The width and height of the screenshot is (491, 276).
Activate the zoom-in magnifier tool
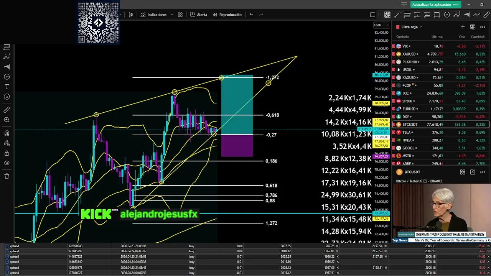[x=7, y=120]
